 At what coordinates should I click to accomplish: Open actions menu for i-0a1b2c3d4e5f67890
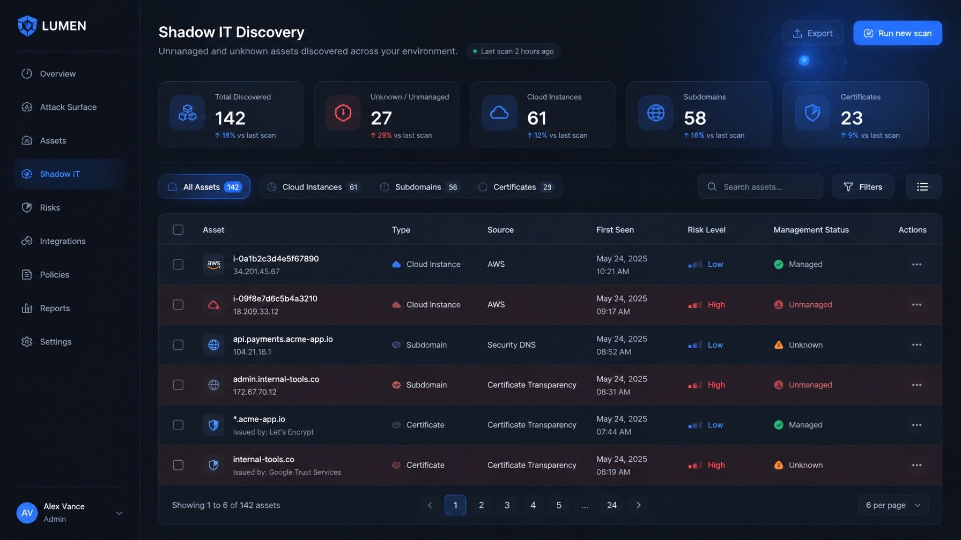pos(916,265)
